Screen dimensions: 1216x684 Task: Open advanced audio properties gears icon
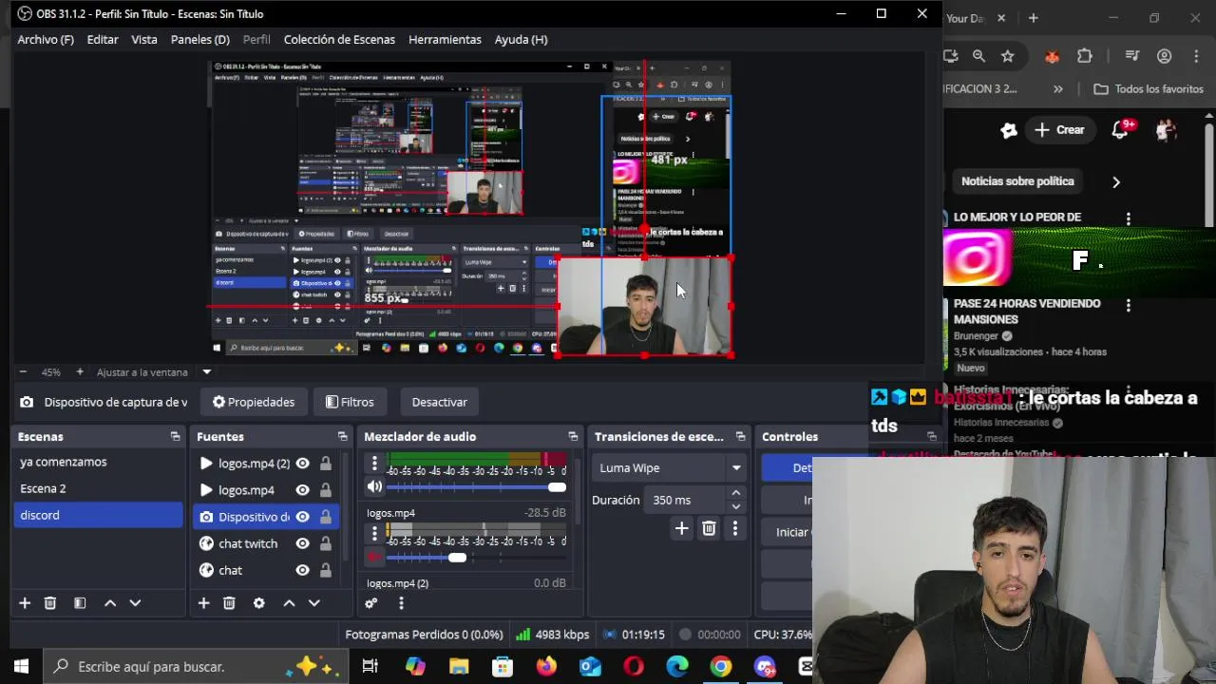click(371, 603)
